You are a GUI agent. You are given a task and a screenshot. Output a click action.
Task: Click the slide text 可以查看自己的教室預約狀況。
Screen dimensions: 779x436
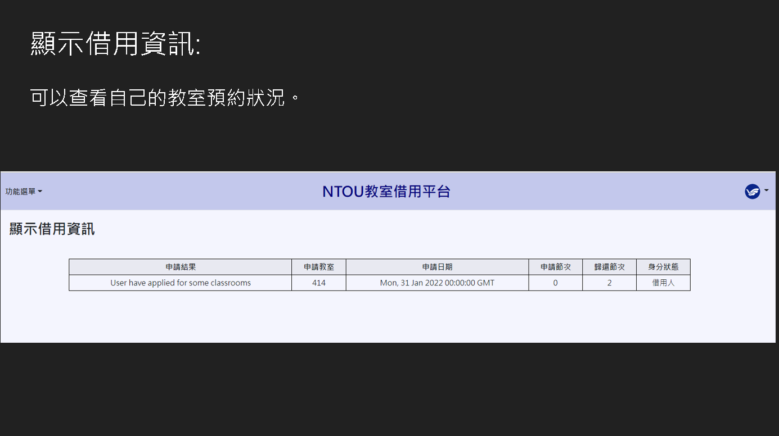(x=165, y=98)
